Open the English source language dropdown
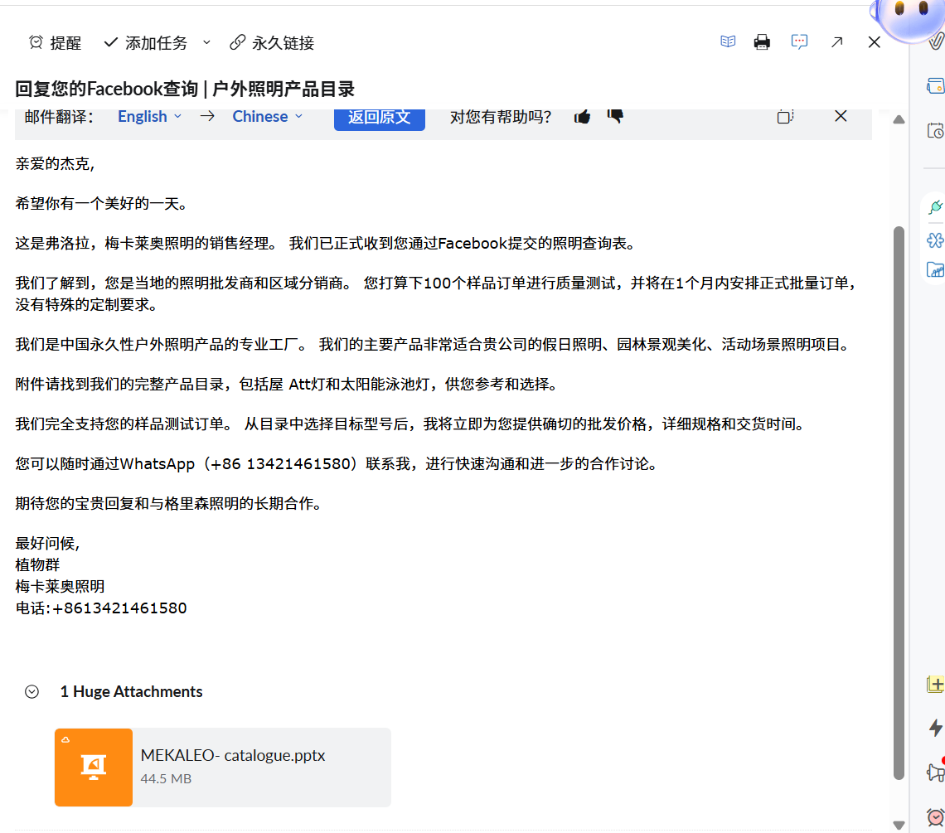945x833 pixels. [149, 116]
